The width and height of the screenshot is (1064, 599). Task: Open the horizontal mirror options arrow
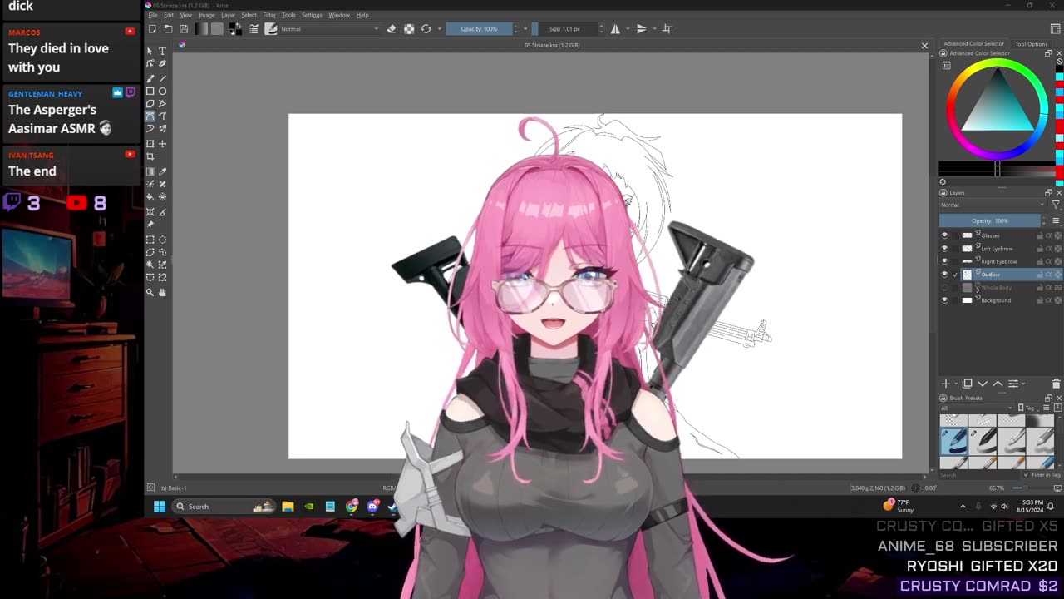tap(628, 28)
